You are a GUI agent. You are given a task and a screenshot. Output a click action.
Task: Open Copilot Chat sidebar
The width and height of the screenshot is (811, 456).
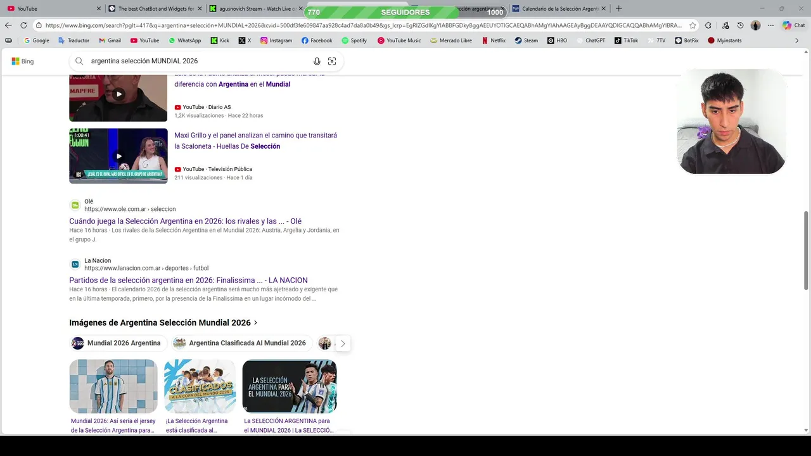click(x=793, y=25)
